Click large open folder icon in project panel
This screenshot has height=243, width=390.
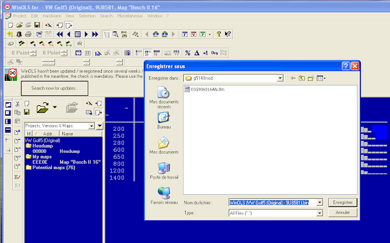tap(42, 108)
